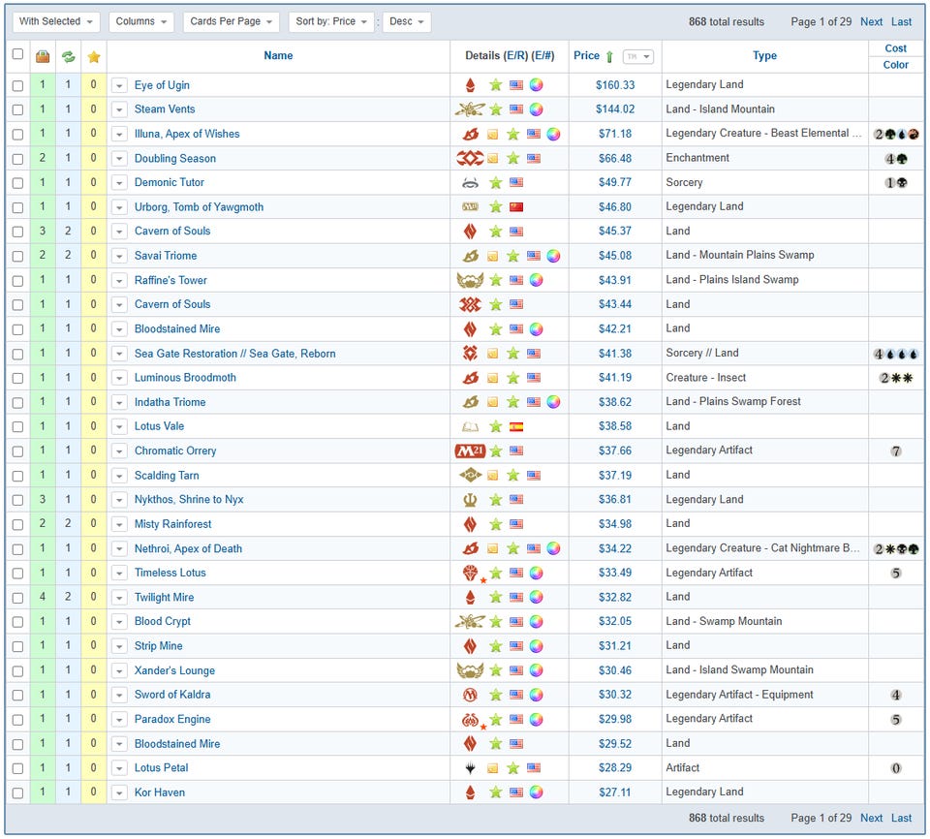Image resolution: width=930 pixels, height=839 pixels.
Task: Sort by the Price column header
Action: click(x=586, y=55)
